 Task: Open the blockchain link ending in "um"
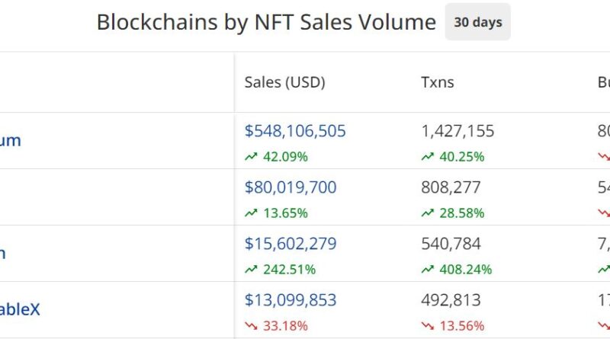pos(11,141)
